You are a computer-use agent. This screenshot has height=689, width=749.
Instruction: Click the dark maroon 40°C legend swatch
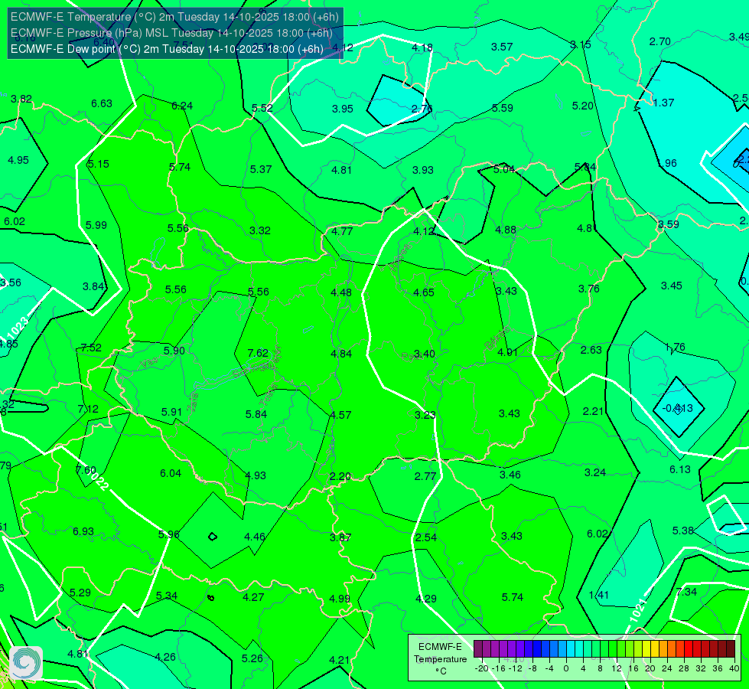[x=731, y=649]
